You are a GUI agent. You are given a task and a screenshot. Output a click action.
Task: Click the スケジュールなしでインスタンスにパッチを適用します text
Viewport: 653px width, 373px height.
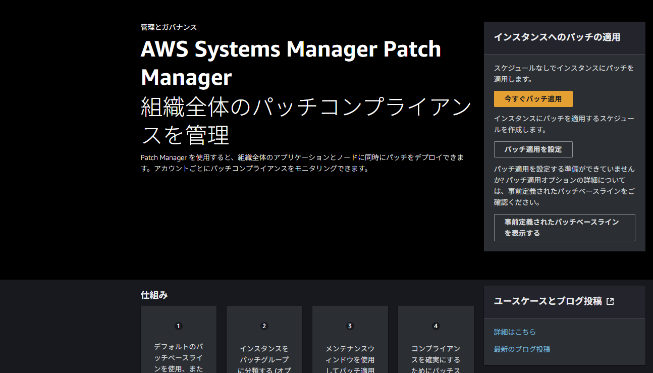564,73
